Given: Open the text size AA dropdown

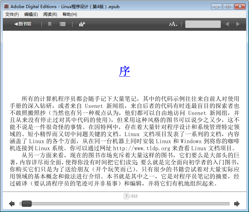Looking at the screenshot, I should point(173,24).
